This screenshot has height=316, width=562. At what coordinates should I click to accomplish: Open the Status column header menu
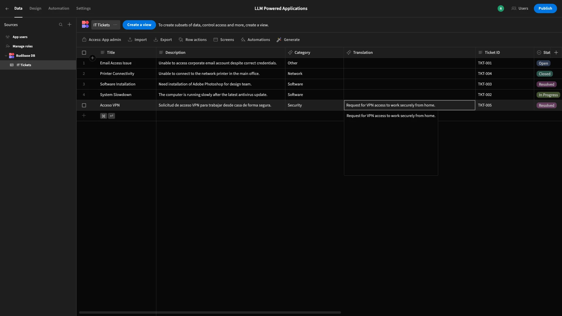(x=543, y=53)
